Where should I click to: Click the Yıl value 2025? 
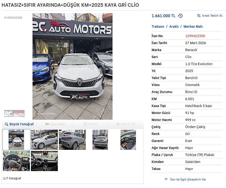pyautogui.click(x=189, y=71)
